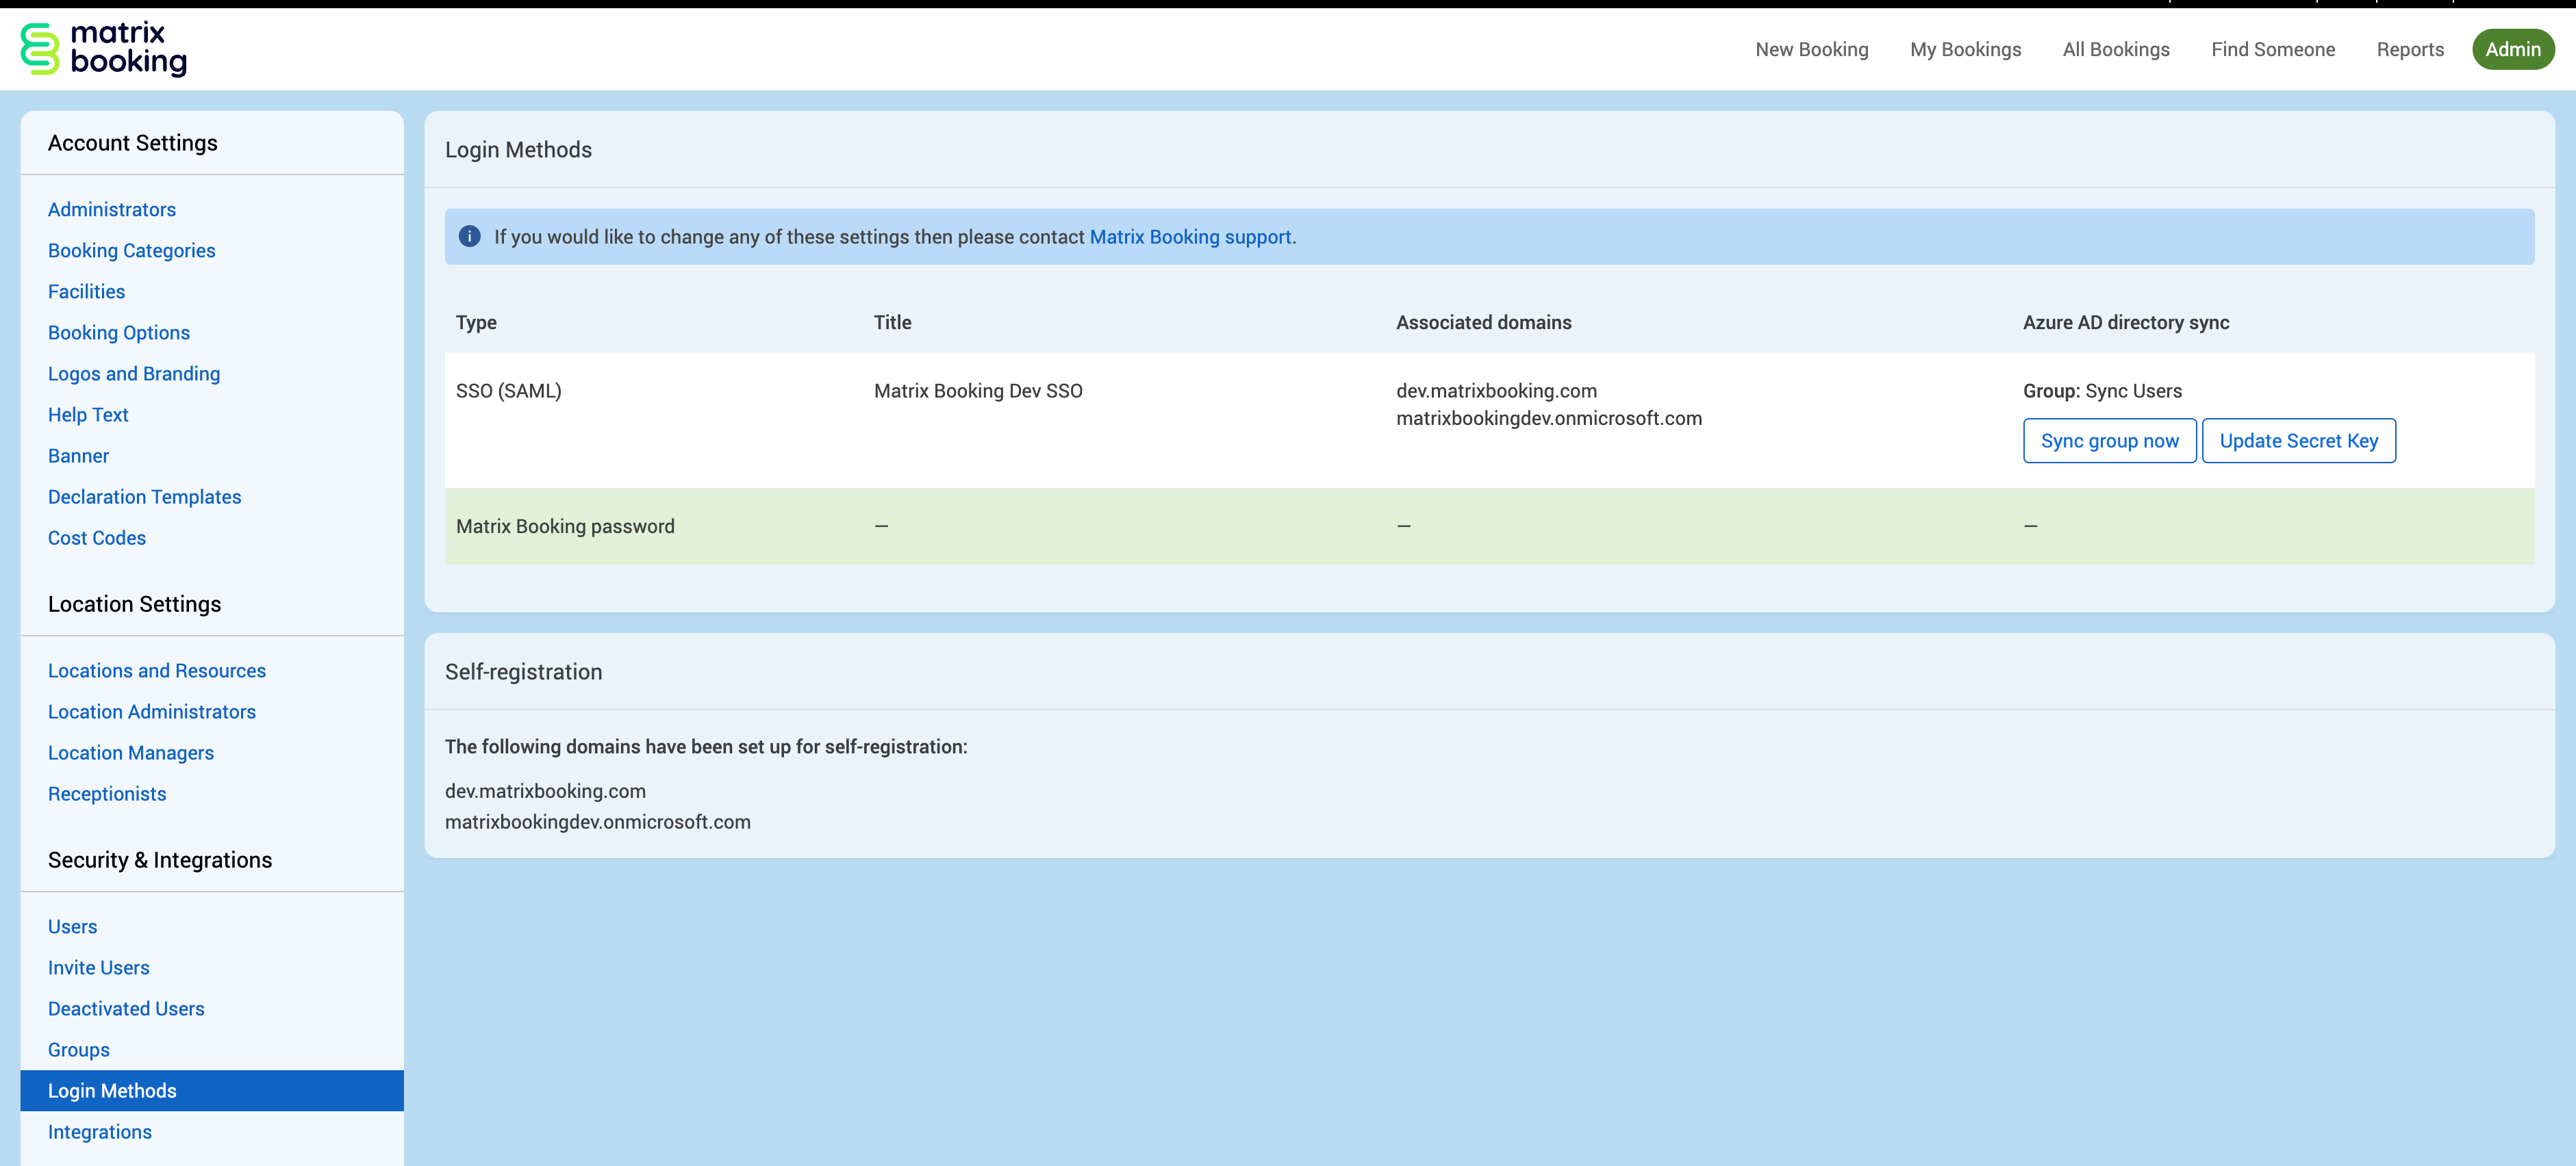Open Logos and Branding settings

click(134, 374)
